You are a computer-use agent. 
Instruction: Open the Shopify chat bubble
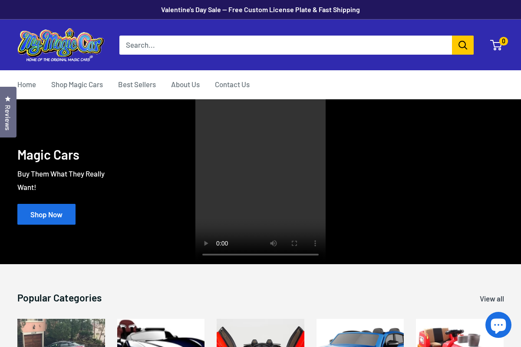(x=498, y=324)
